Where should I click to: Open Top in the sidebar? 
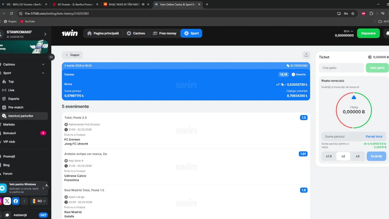[x=24, y=82]
